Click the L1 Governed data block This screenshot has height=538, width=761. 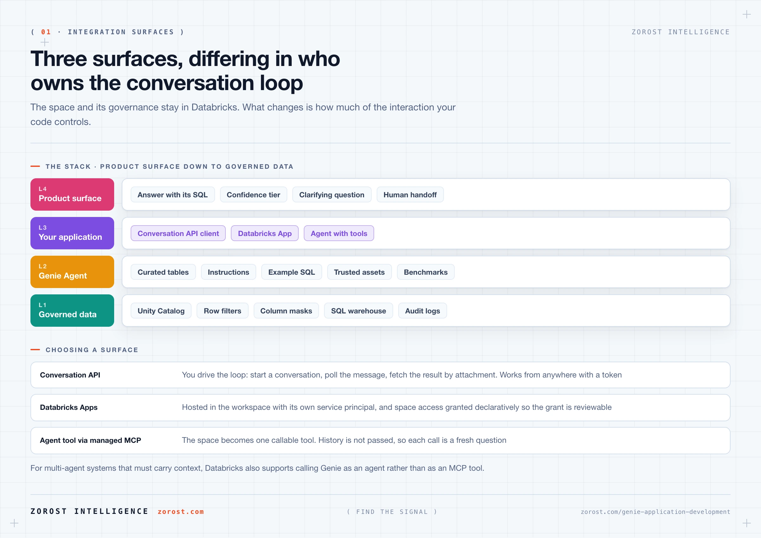(72, 311)
